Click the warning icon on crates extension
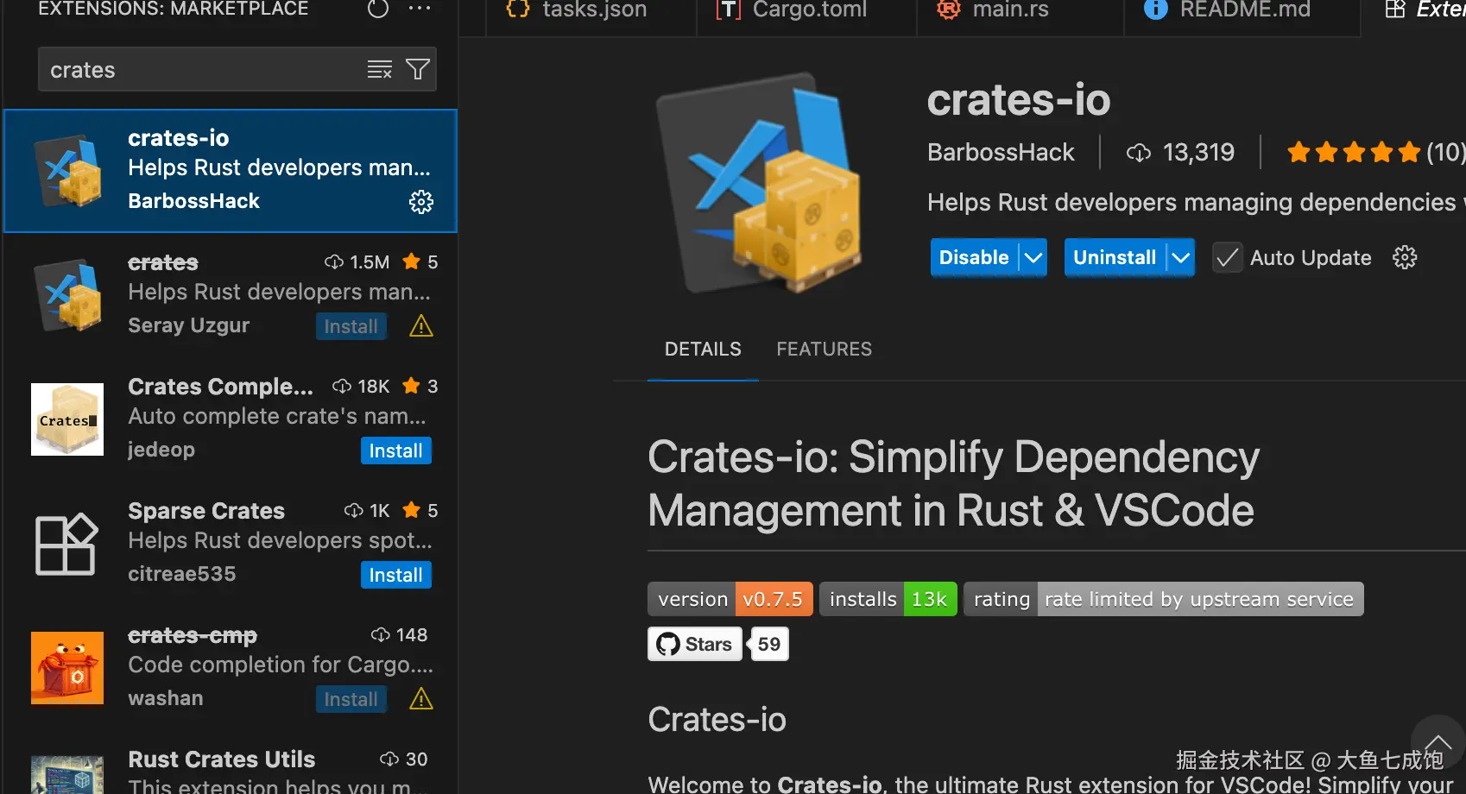 tap(420, 326)
